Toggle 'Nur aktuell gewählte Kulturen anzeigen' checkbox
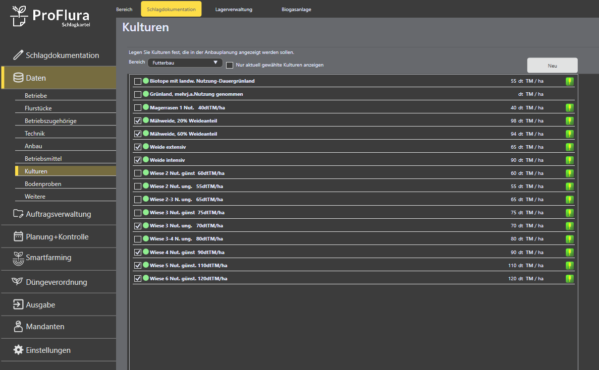 point(230,65)
